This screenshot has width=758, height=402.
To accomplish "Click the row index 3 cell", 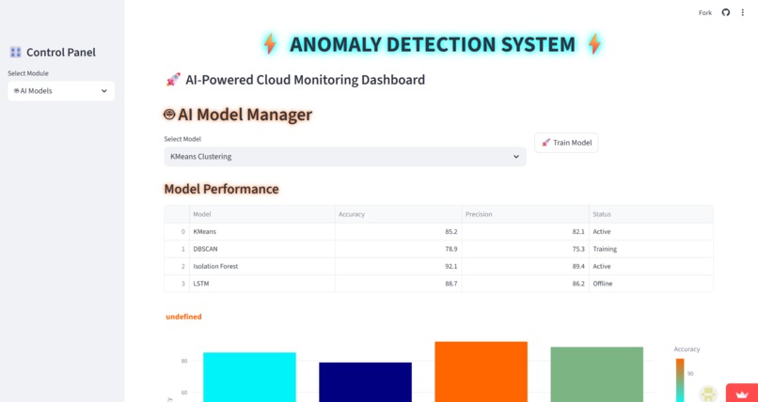I will [177, 284].
